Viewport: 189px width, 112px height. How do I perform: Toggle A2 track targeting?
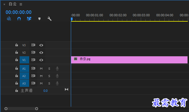(24, 76)
